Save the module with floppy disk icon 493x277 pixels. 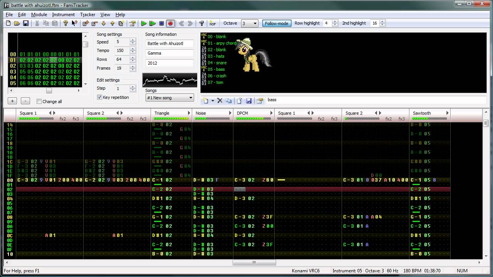click(x=26, y=23)
